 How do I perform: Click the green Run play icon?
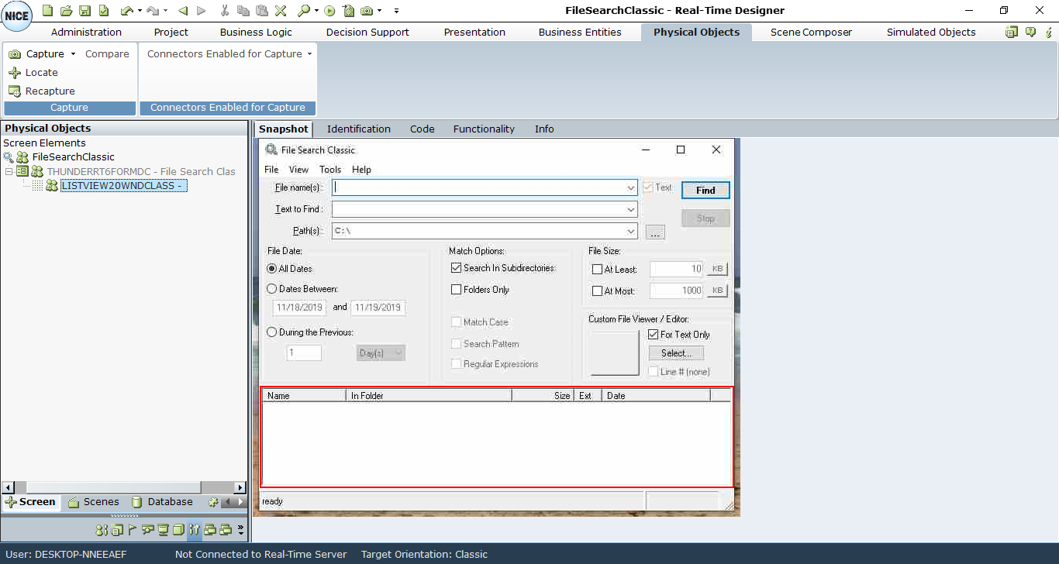(330, 11)
